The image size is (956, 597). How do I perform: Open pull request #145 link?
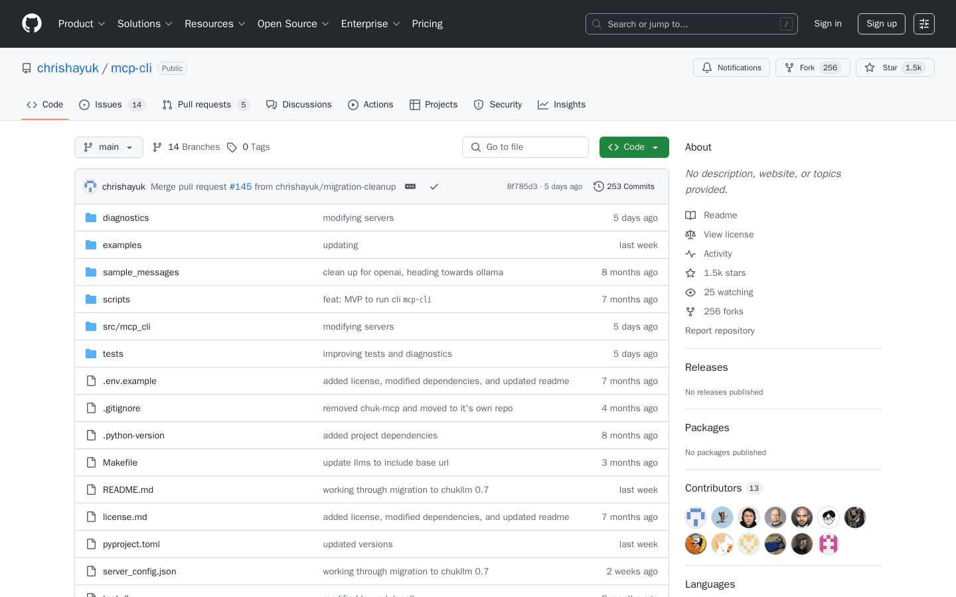(240, 186)
